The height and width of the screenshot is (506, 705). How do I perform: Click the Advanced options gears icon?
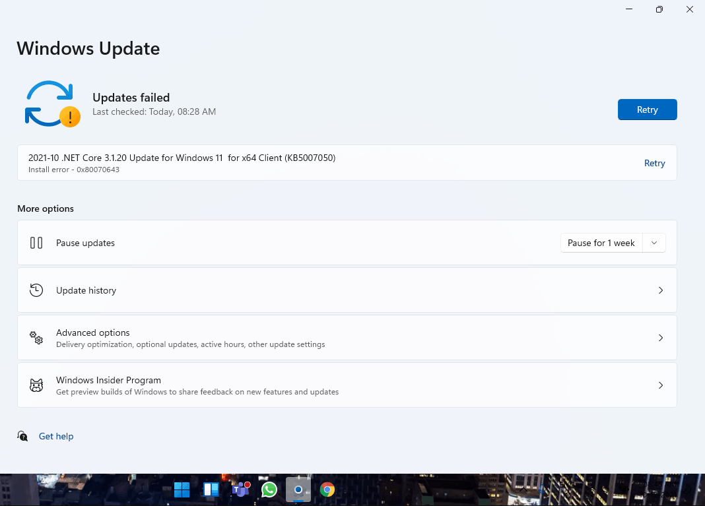point(36,338)
